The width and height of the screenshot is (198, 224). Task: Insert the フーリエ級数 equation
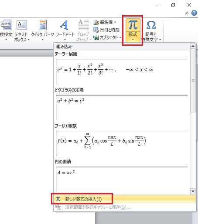pyautogui.click(x=122, y=143)
